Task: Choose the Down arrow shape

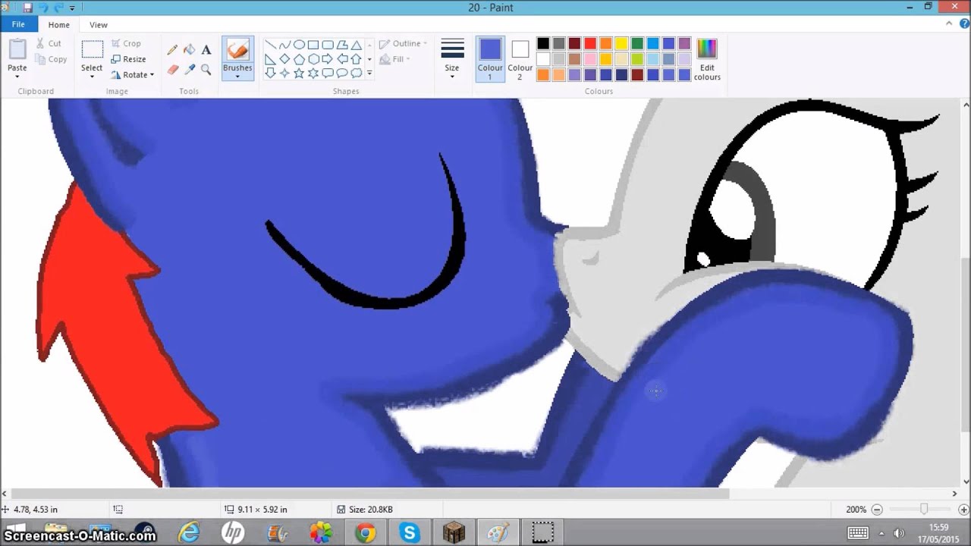Action: (x=270, y=74)
